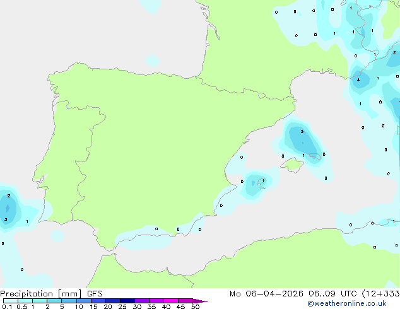
Task: Select the 25 mm navy legend swatch
Action: coord(127,301)
